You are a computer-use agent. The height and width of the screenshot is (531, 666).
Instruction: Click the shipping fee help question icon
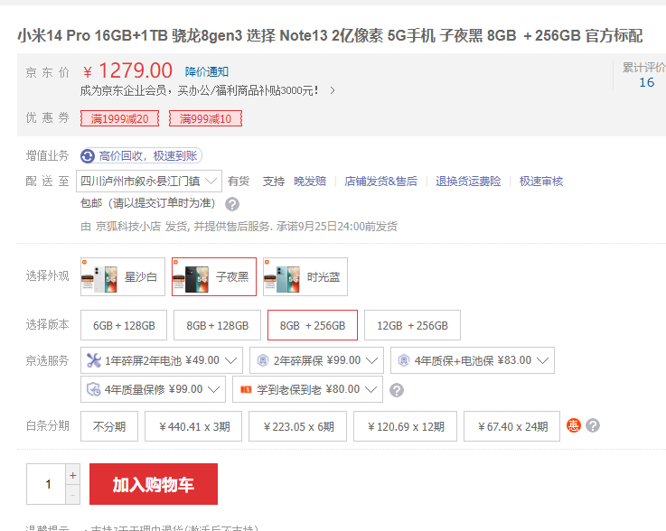[232, 204]
